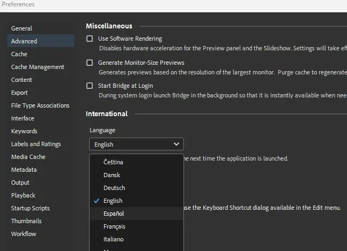The image size is (347, 251).
Task: Open Content preferences section
Action: click(x=41, y=80)
